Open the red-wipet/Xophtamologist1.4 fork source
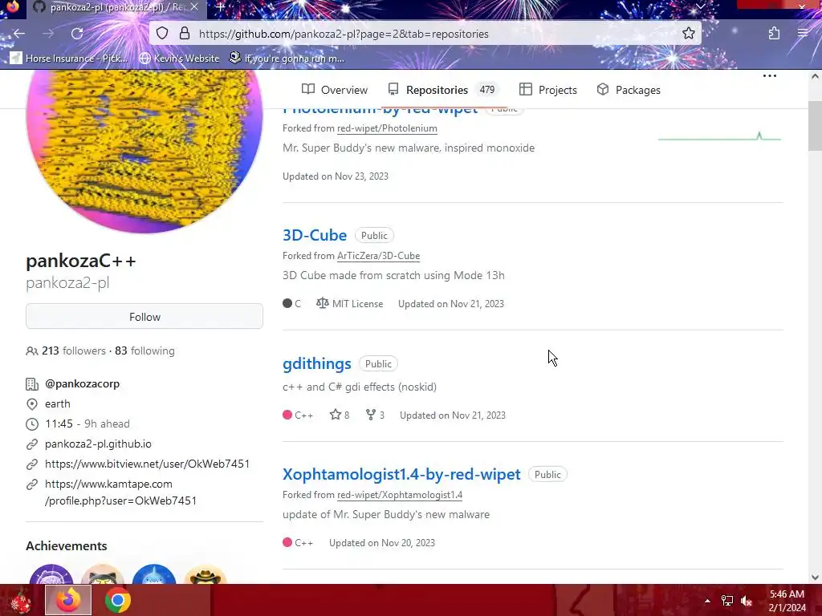Screen dimensions: 822x616 [x=400, y=494]
